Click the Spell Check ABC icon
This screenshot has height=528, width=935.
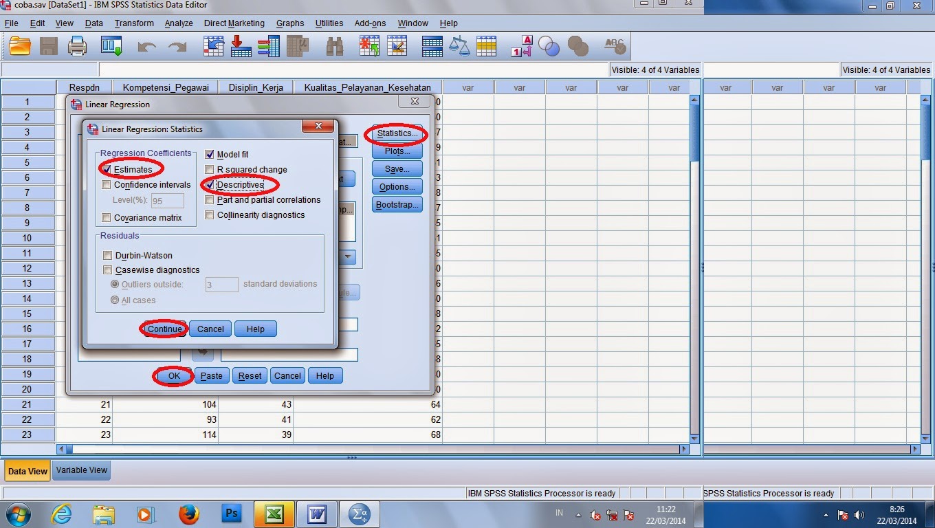pos(615,47)
